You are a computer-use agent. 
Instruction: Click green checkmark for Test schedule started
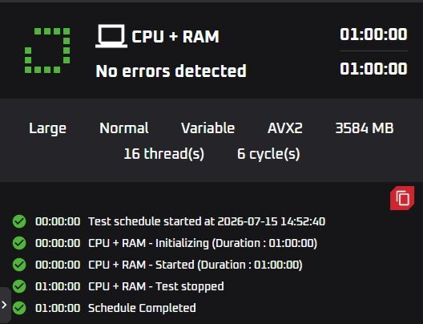click(19, 221)
